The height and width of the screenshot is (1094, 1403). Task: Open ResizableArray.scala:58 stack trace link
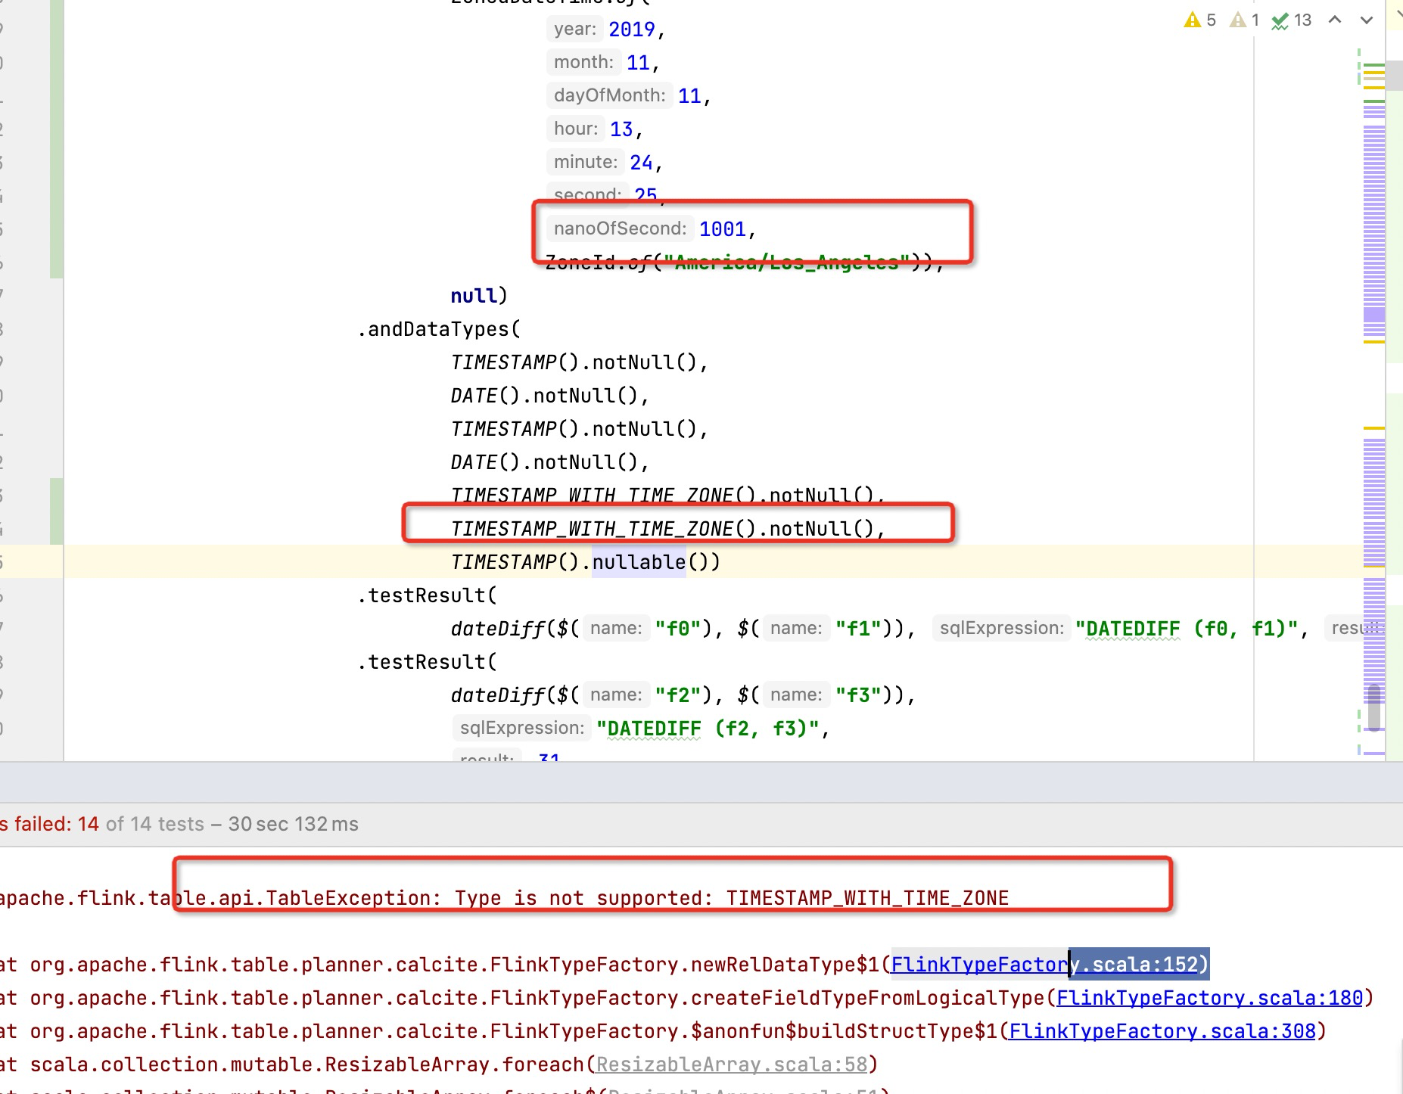pos(732,1064)
